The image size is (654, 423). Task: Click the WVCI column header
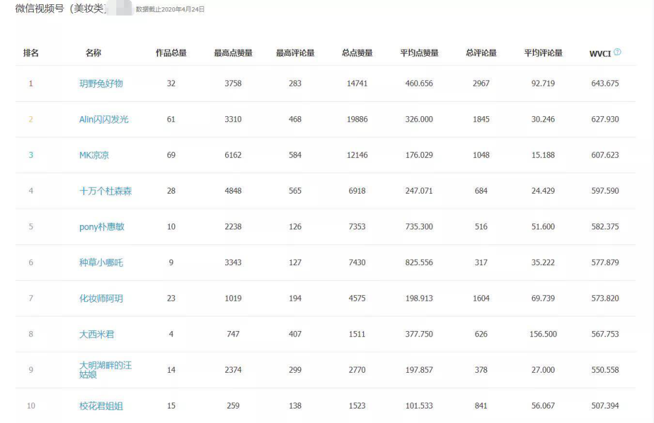click(600, 53)
